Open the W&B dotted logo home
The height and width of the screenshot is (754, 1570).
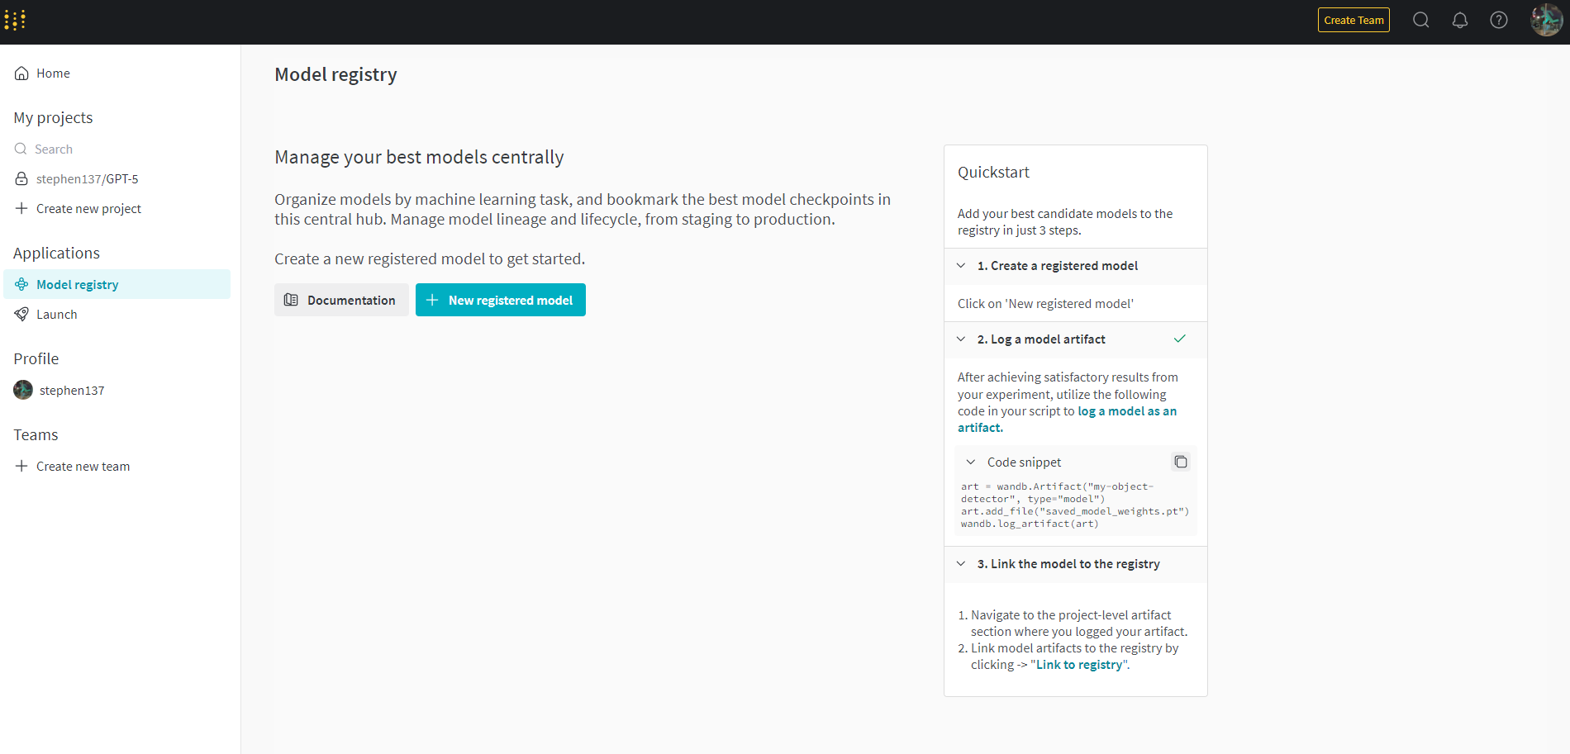click(x=15, y=20)
